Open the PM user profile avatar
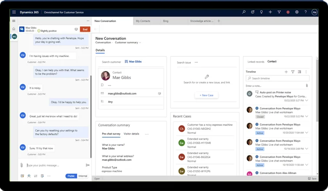328x191 pixels. click(315, 12)
